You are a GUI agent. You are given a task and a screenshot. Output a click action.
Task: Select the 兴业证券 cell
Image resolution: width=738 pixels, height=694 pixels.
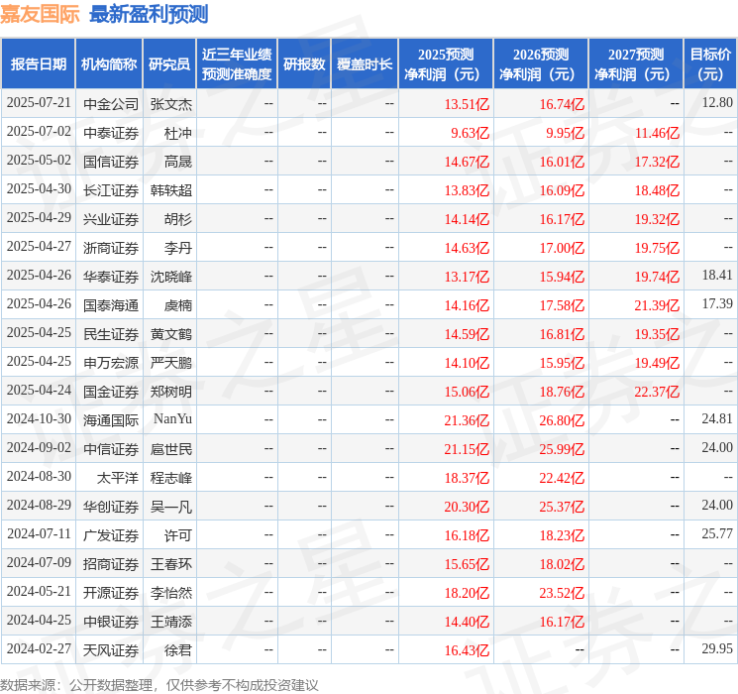[111, 219]
